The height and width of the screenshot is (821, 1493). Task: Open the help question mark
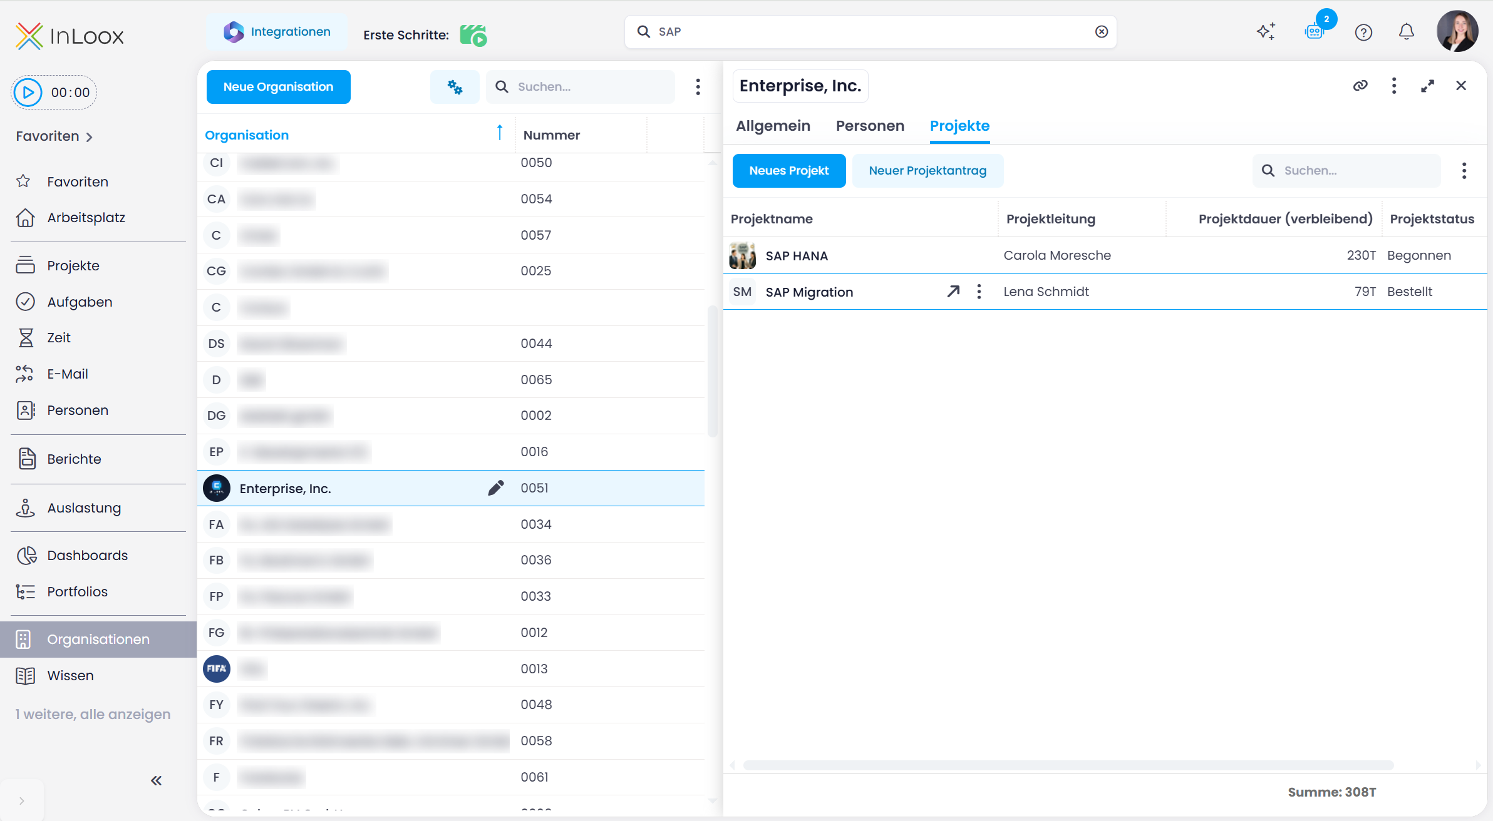tap(1363, 32)
